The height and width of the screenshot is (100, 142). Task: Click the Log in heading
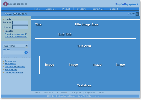(x=8, y=19)
